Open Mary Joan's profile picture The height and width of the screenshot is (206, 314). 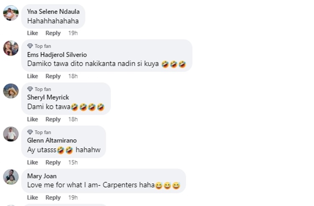click(11, 177)
